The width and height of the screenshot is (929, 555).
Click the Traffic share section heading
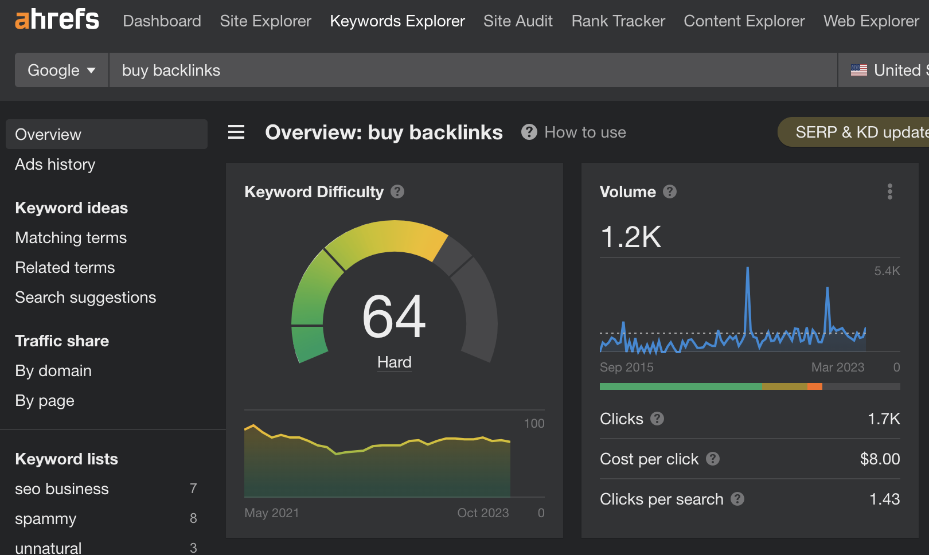62,341
